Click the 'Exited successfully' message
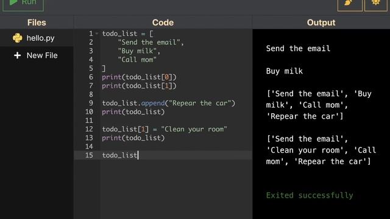The height and width of the screenshot is (219, 390). coord(310,195)
